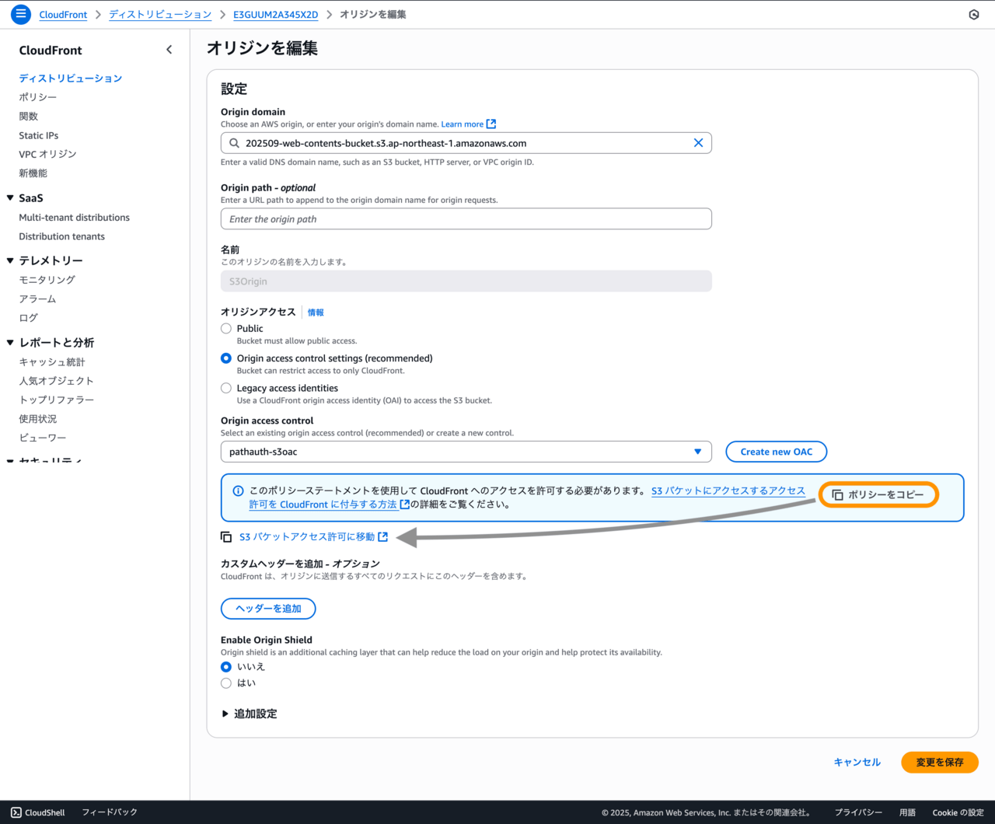
Task: Collapse the レポートと分析 sidebar section
Action: [10, 343]
